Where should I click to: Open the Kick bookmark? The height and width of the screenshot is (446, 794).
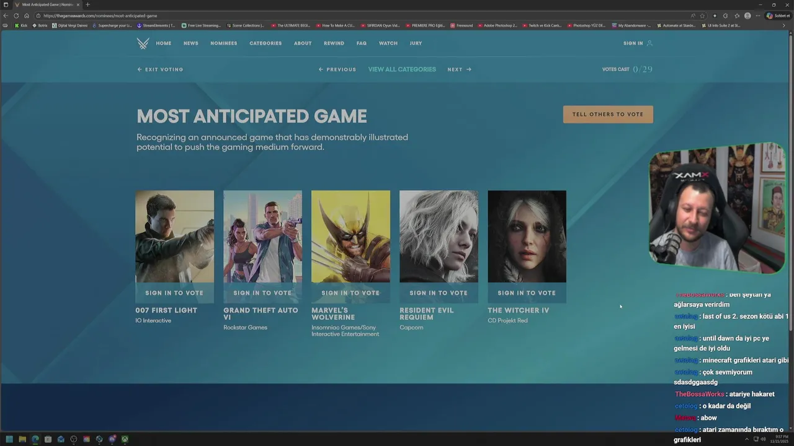pyautogui.click(x=21, y=25)
